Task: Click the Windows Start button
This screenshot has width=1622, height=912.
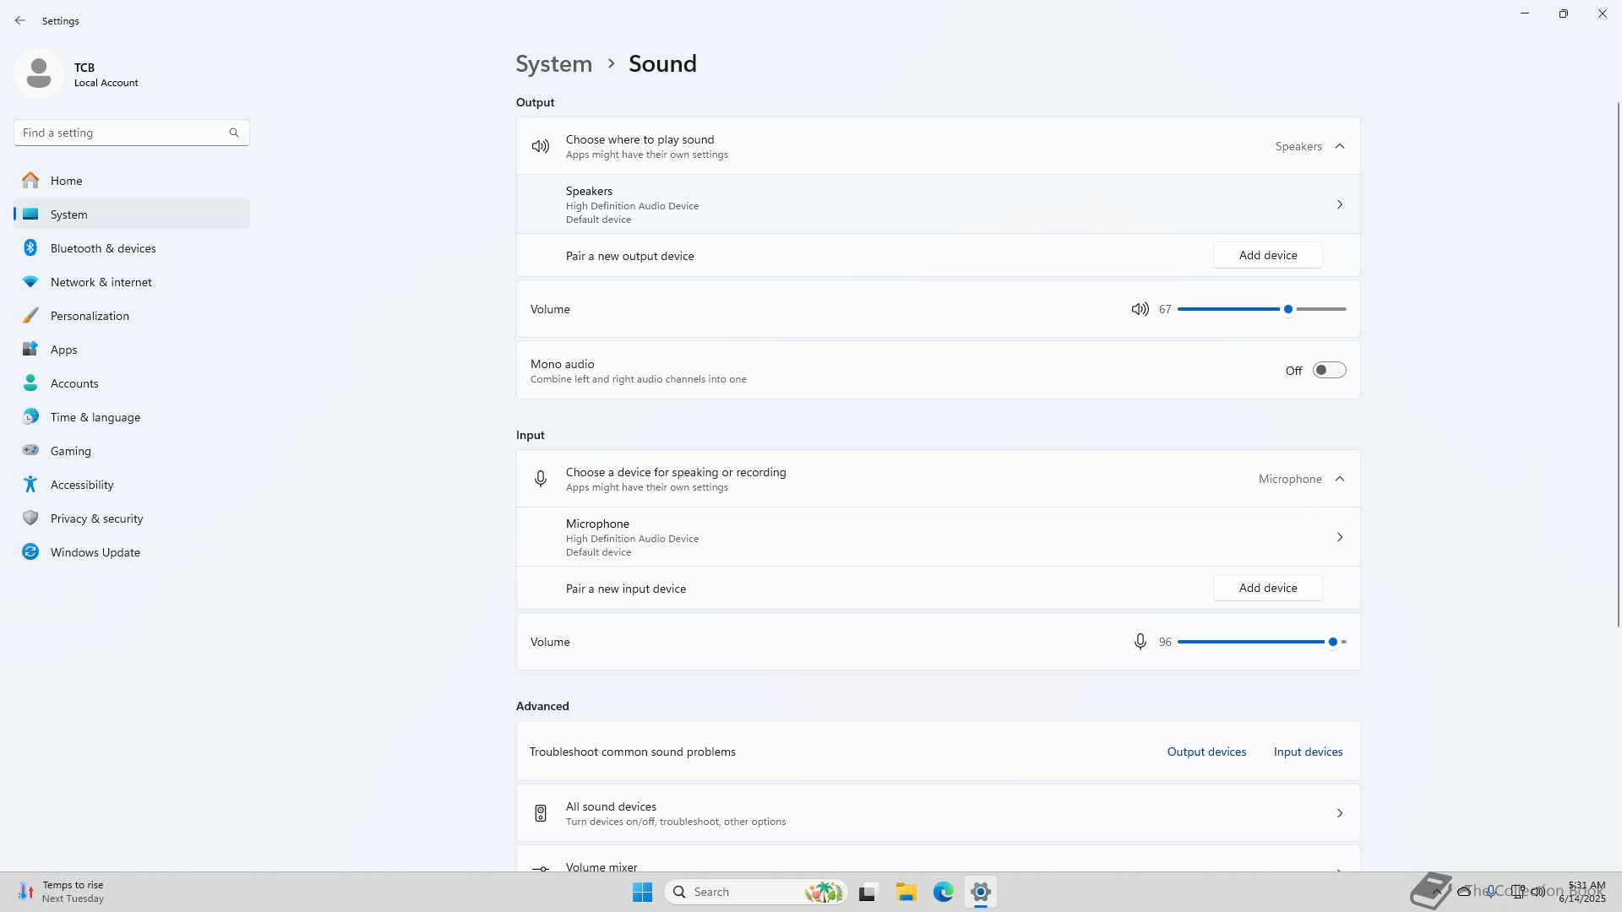Action: pos(642,892)
